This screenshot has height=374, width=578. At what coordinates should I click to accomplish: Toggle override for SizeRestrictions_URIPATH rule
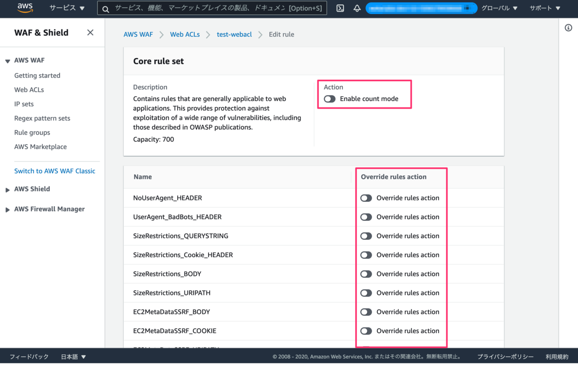[x=366, y=293]
